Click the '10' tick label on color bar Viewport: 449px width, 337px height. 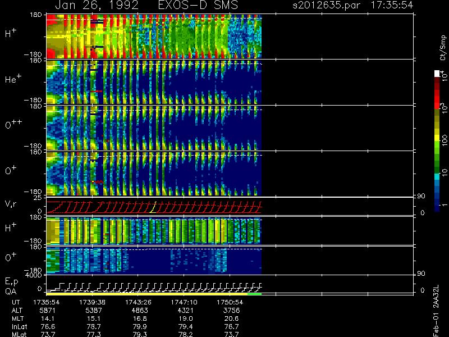tap(445, 172)
